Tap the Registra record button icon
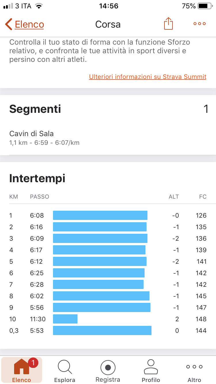 [x=108, y=367]
